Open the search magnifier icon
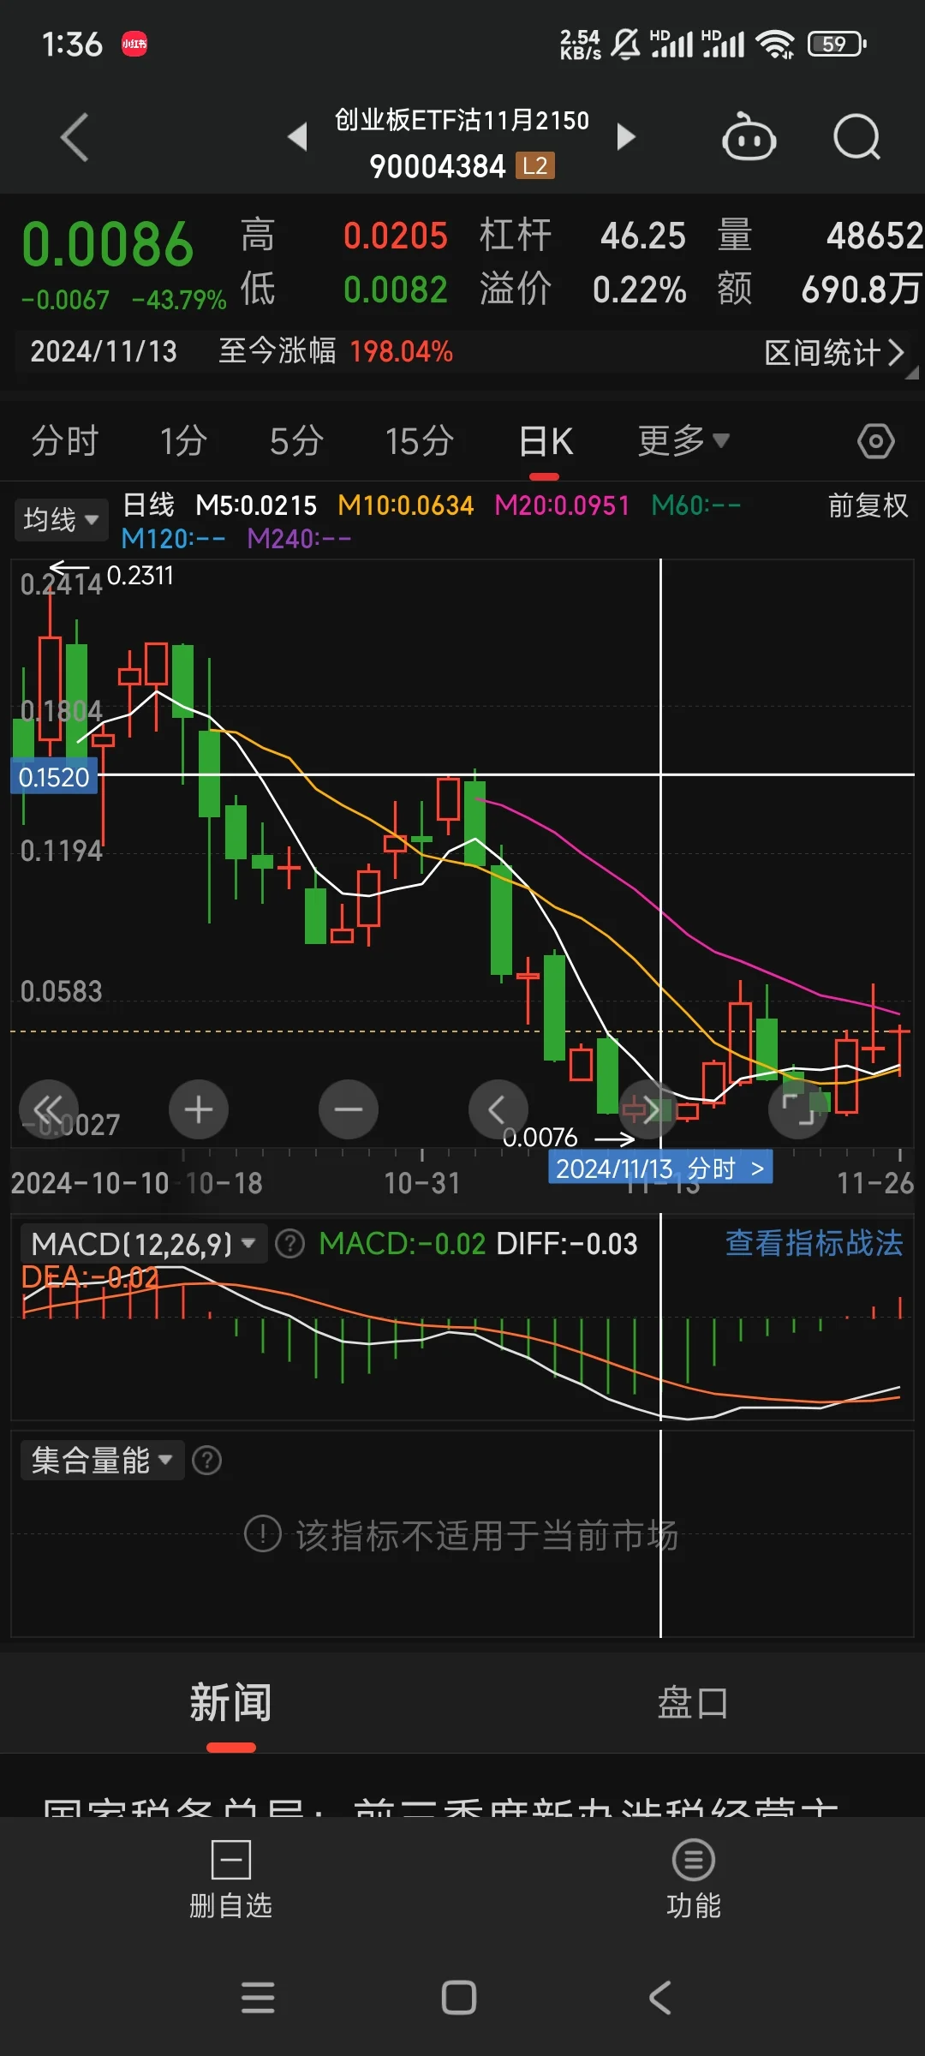 tap(857, 137)
